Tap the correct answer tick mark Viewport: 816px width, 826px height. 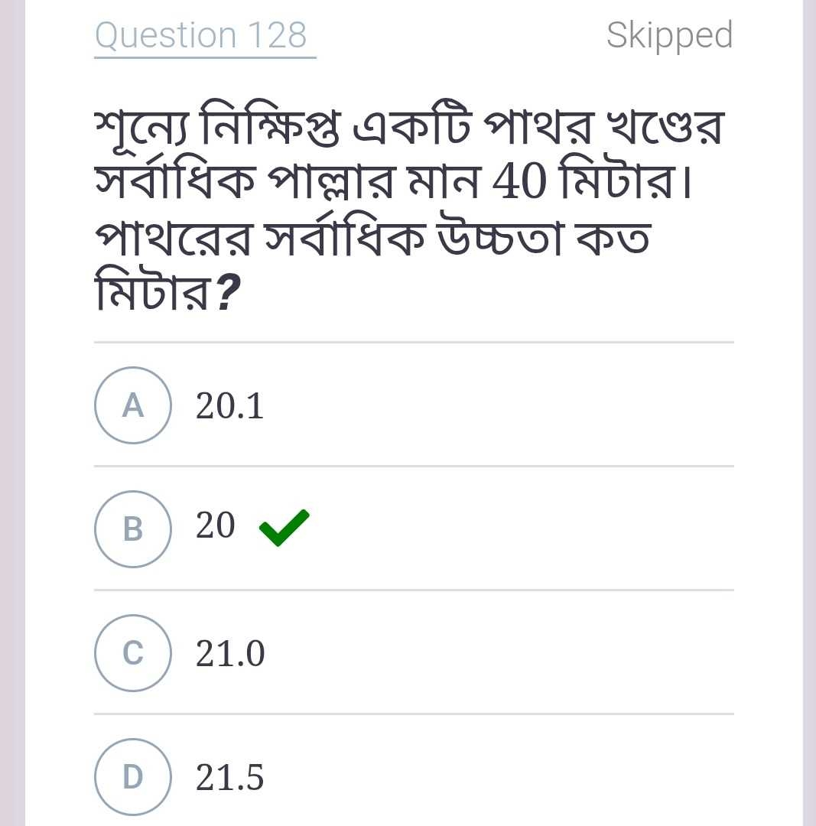284,526
